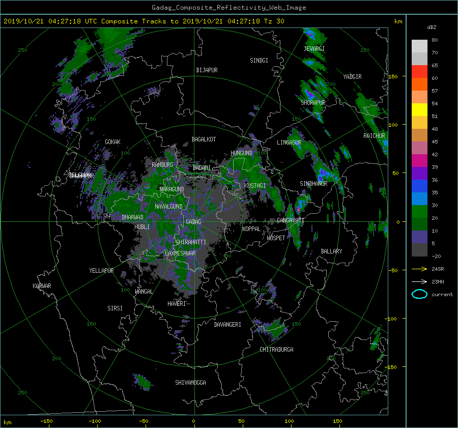Click the HUNGUND city label
Viewport: 458px width, 428px height.
pyautogui.click(x=241, y=153)
